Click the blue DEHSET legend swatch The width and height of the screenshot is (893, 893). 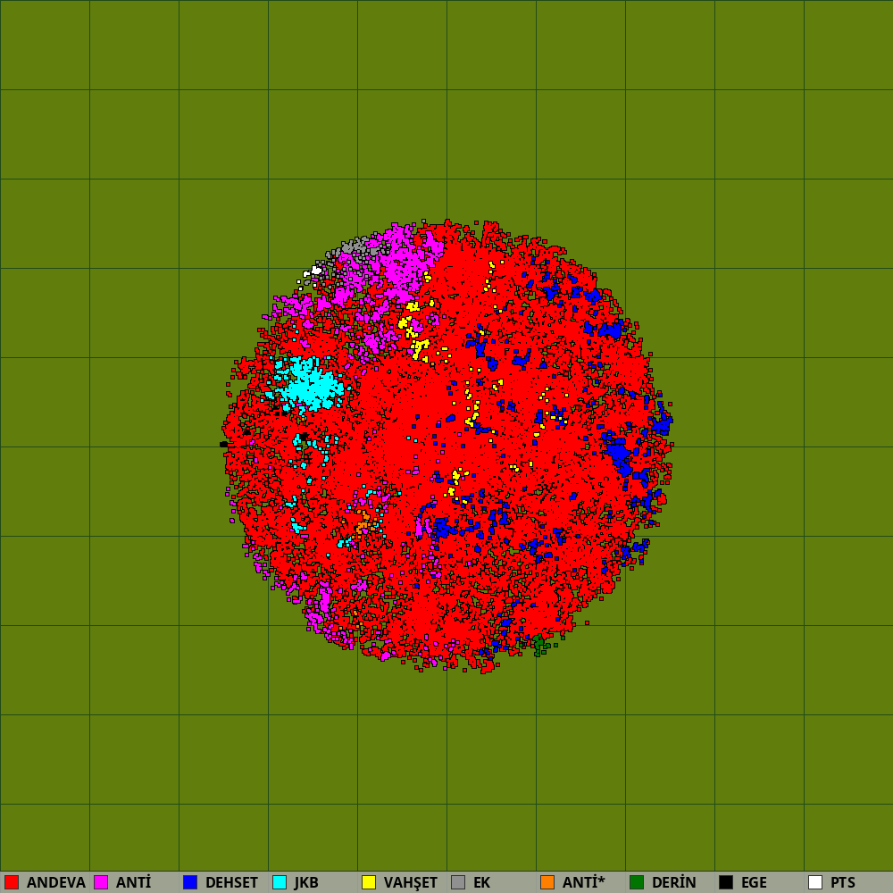(190, 882)
